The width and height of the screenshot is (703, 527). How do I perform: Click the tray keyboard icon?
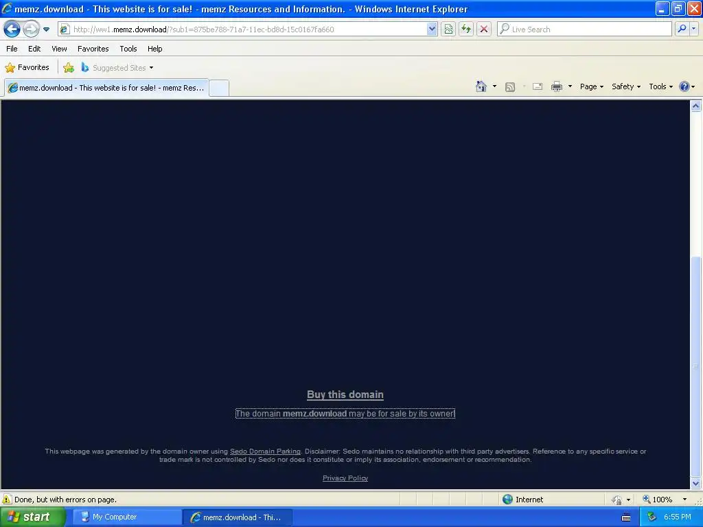coord(626,517)
